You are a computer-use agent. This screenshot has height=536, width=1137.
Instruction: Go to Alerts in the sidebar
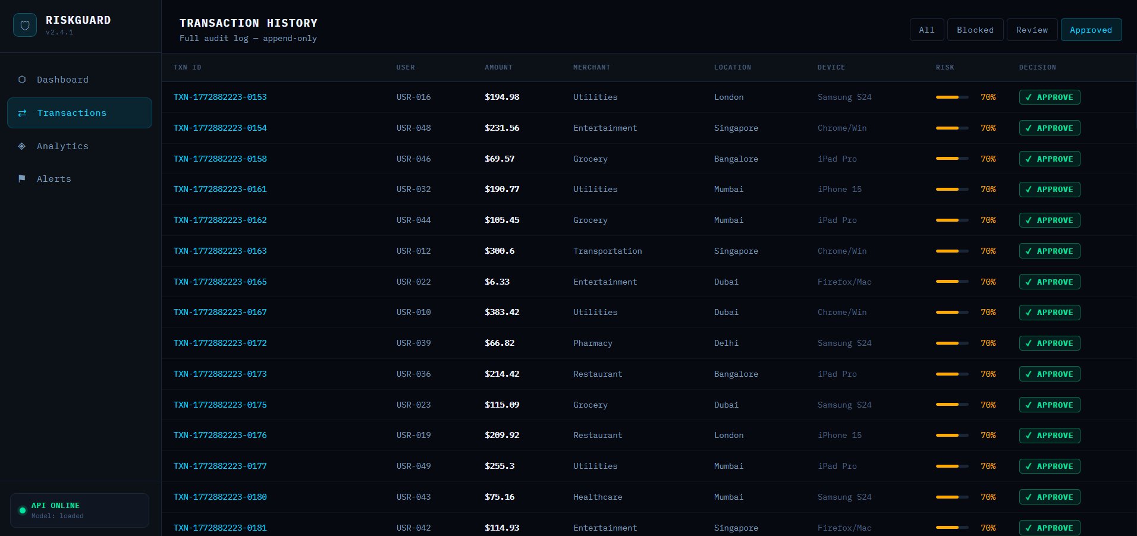point(54,179)
